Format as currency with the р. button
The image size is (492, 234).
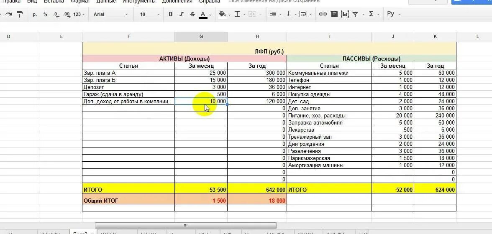35,14
